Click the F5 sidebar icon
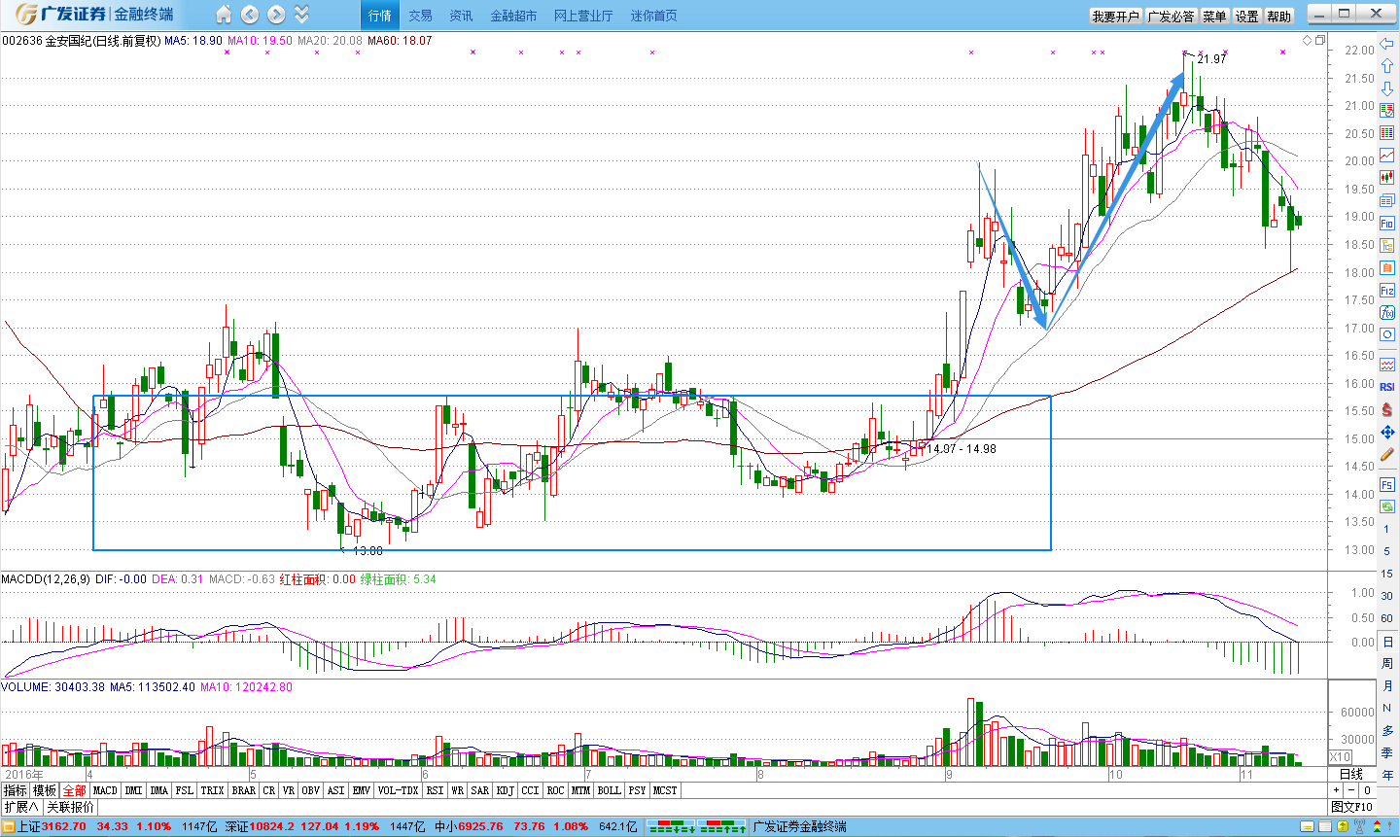This screenshot has height=837, width=1400. click(x=1387, y=484)
